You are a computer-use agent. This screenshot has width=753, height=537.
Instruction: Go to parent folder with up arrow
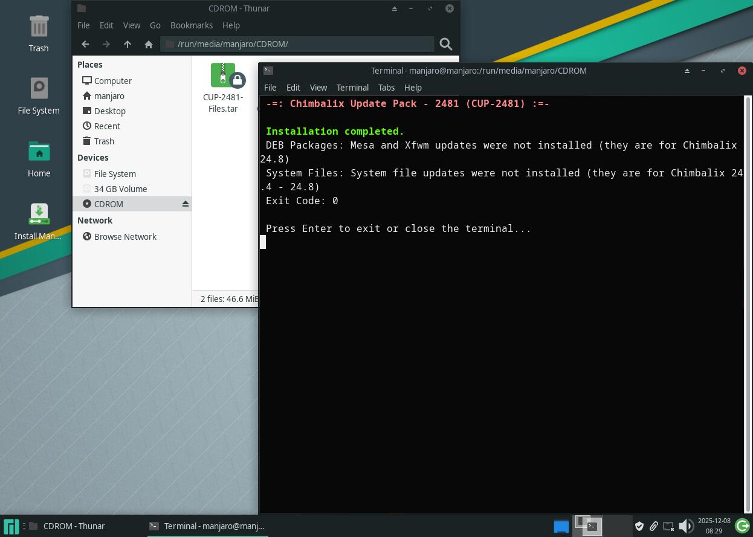click(127, 44)
